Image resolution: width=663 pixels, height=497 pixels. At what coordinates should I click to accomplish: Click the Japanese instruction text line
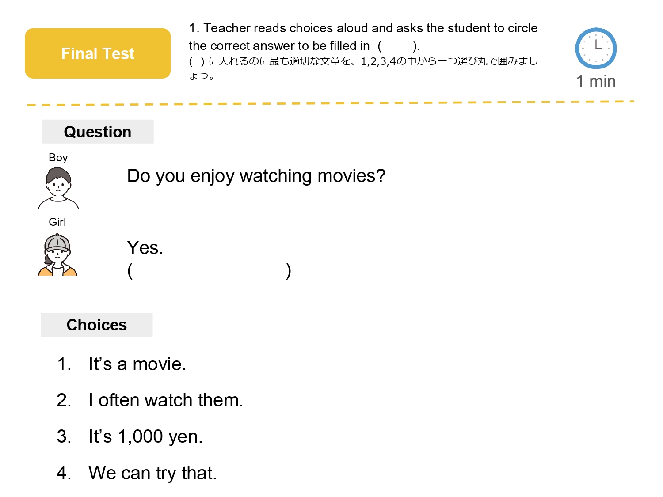pos(362,61)
